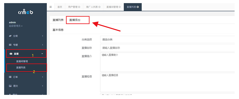This screenshot has height=99, width=239.
Task: Switch to the 直播间管理 tab
Action: coord(114,7)
